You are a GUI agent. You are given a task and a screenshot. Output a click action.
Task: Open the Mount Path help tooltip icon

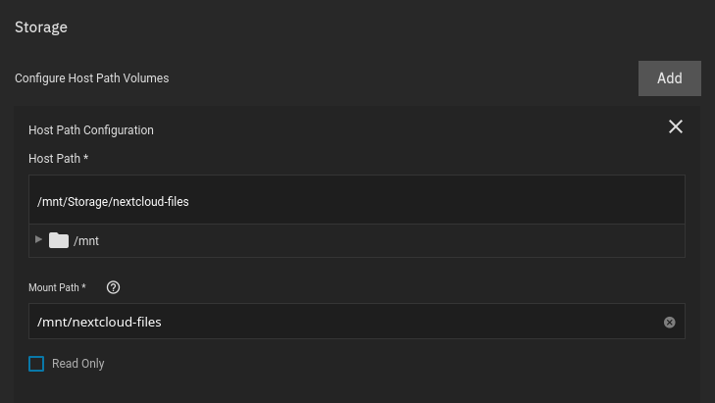click(113, 287)
